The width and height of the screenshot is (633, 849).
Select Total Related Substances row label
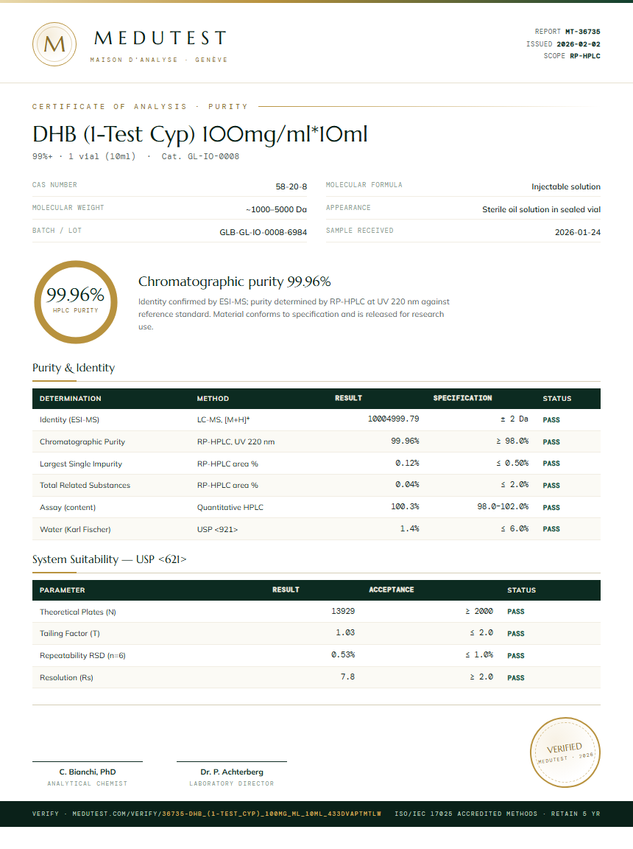[x=85, y=485]
